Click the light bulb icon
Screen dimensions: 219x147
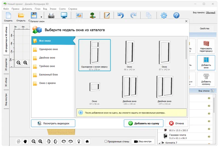(x=79, y=141)
